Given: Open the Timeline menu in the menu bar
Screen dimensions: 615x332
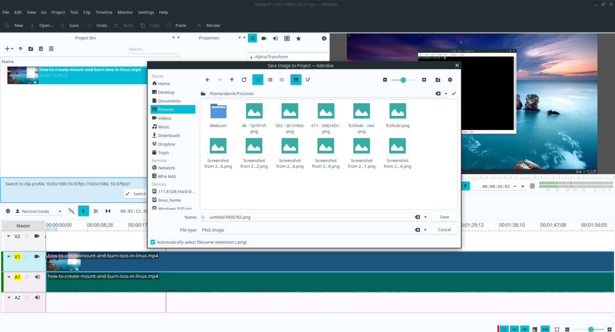Looking at the screenshot, I should pos(104,12).
